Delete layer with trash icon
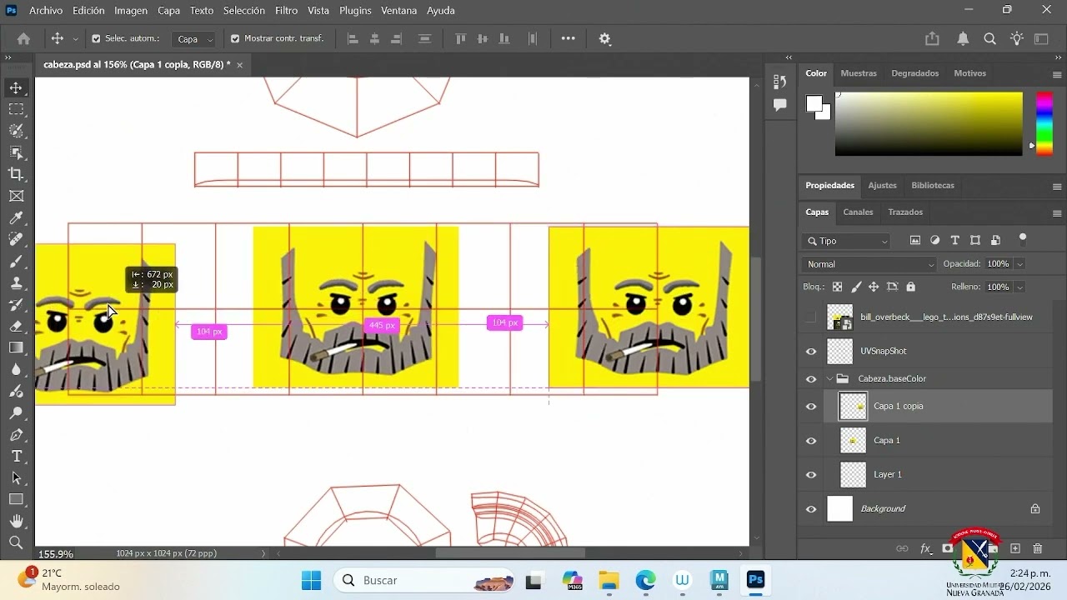Image resolution: width=1067 pixels, height=600 pixels. (x=1038, y=548)
